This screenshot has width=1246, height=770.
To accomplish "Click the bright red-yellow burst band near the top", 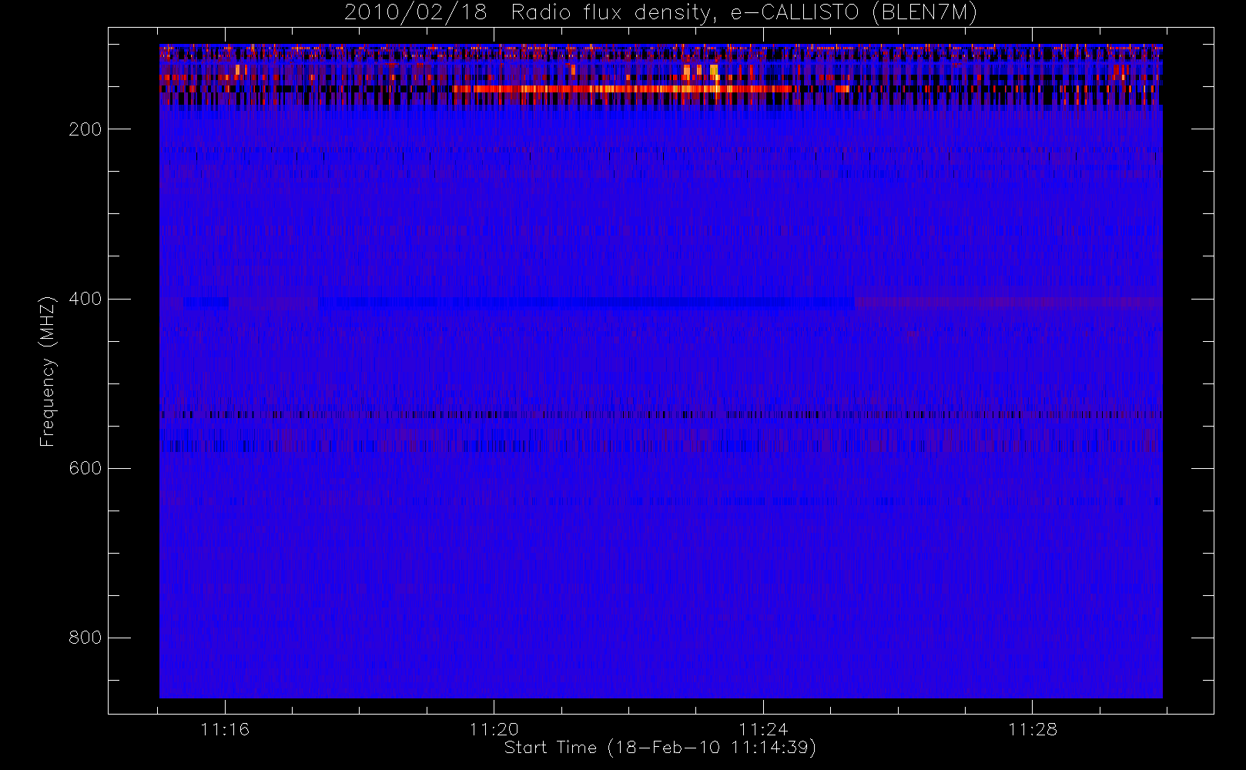I will point(624,89).
